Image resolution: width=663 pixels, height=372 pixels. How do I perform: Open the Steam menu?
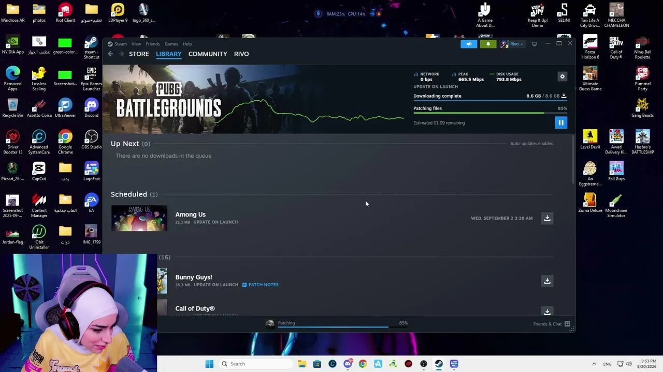[x=120, y=44]
